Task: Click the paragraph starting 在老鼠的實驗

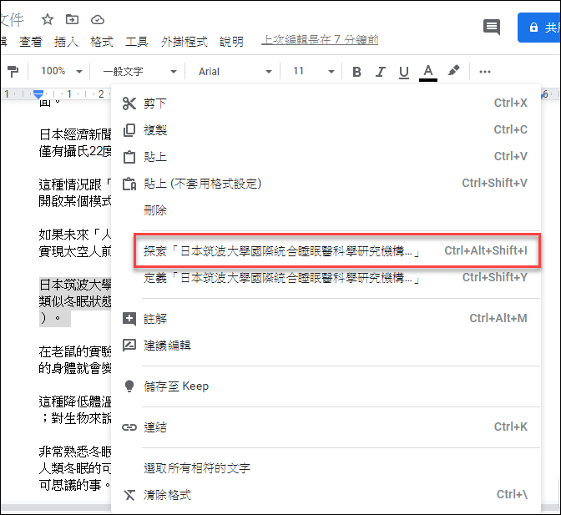Action: click(x=75, y=360)
